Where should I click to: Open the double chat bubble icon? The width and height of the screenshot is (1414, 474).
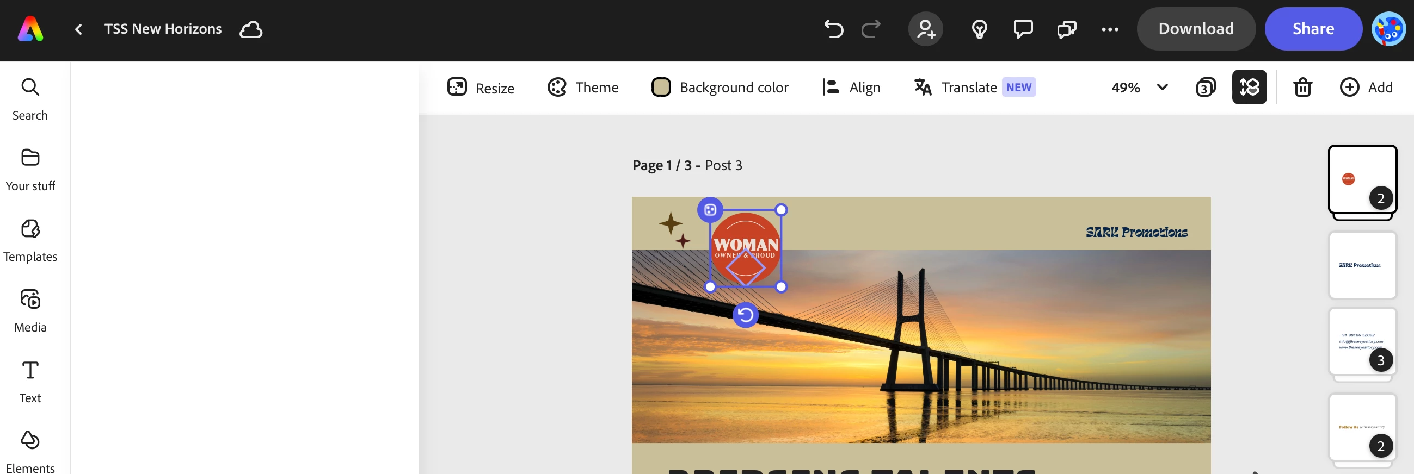1067,29
